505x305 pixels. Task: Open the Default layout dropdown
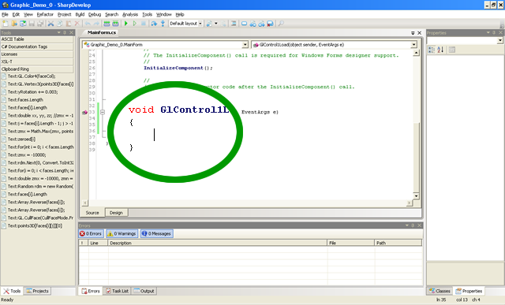[x=200, y=24]
